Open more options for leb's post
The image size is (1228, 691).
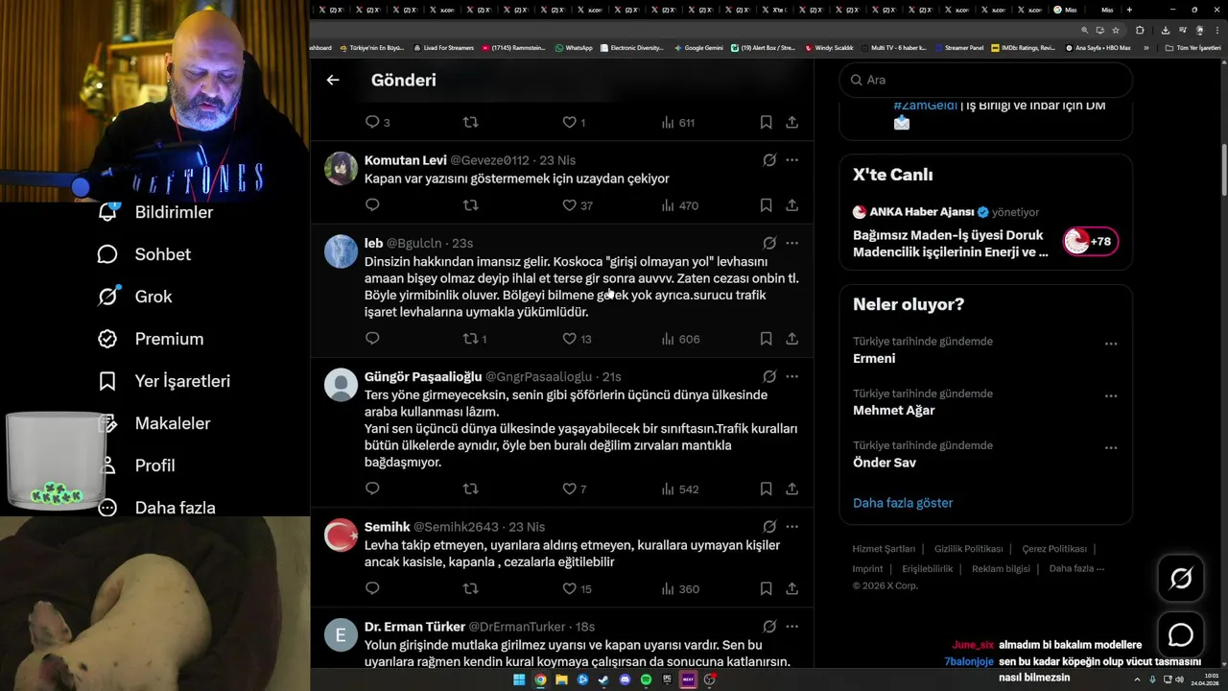pos(791,243)
